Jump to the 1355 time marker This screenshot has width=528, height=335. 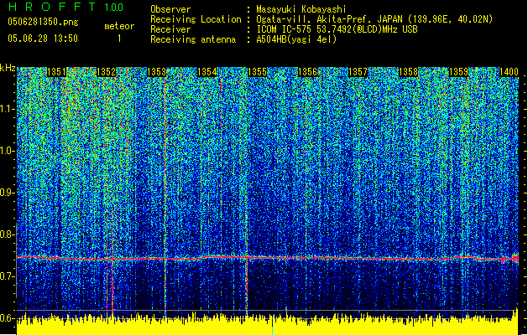[258, 73]
